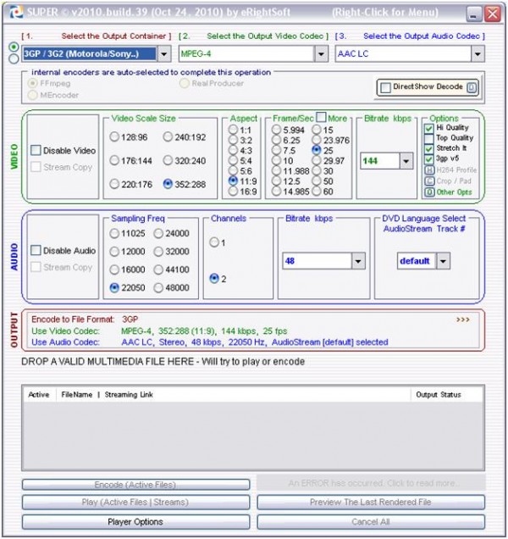Click the Output Status column header
Viewport: 508px width, 539px height.
(439, 395)
